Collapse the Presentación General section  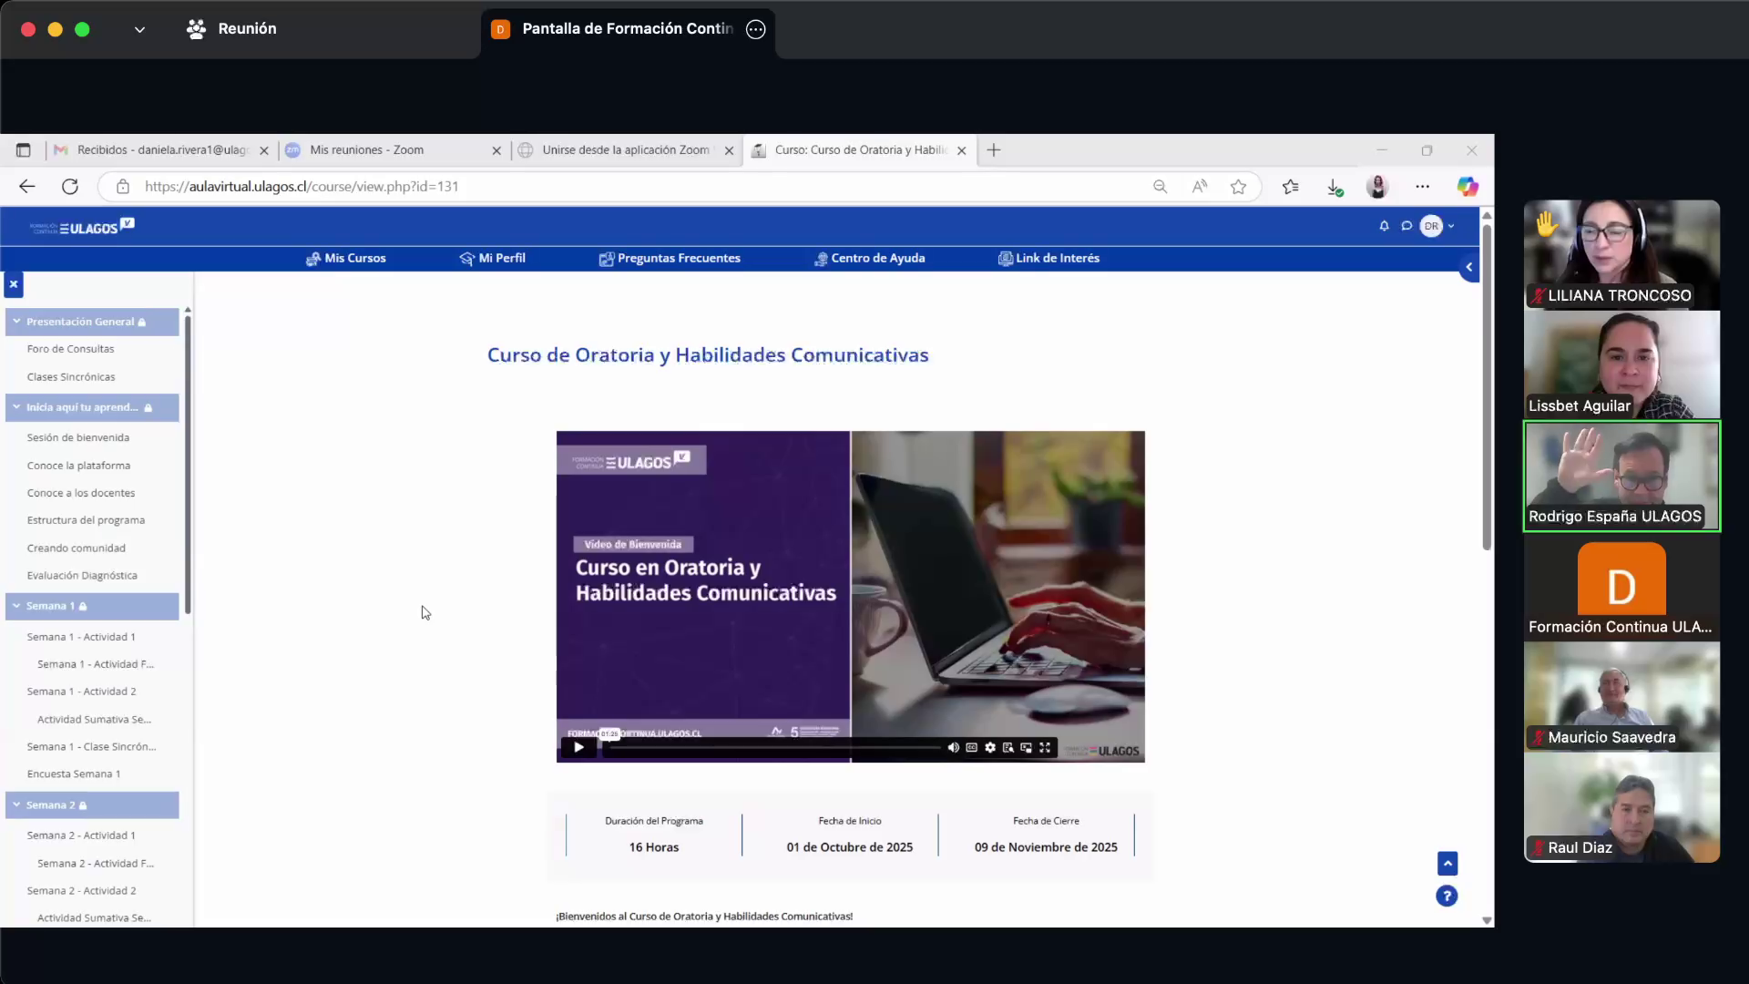(16, 322)
